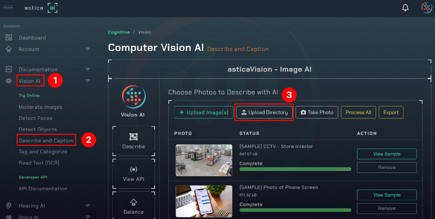Switch to the View API panel tab
This screenshot has height=219, width=435.
133,174
